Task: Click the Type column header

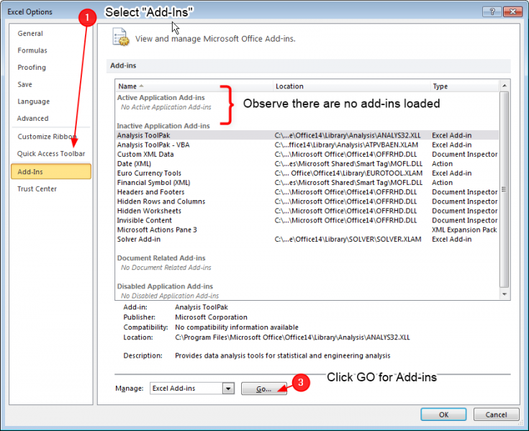Action: pos(464,86)
